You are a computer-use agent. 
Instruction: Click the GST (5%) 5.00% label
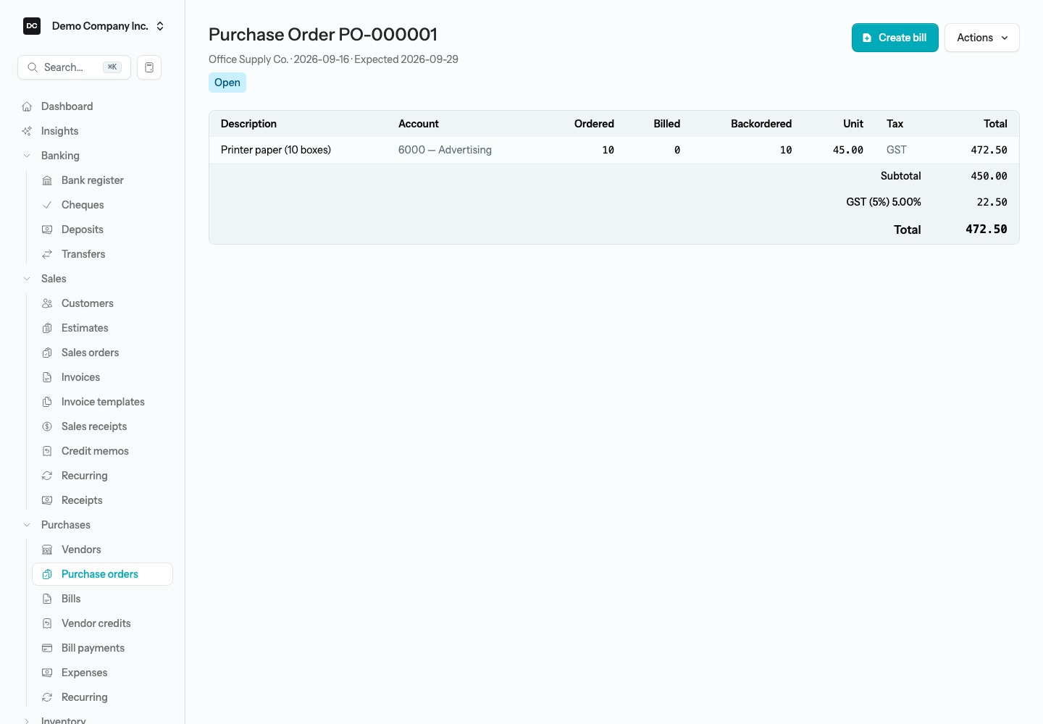tap(883, 202)
